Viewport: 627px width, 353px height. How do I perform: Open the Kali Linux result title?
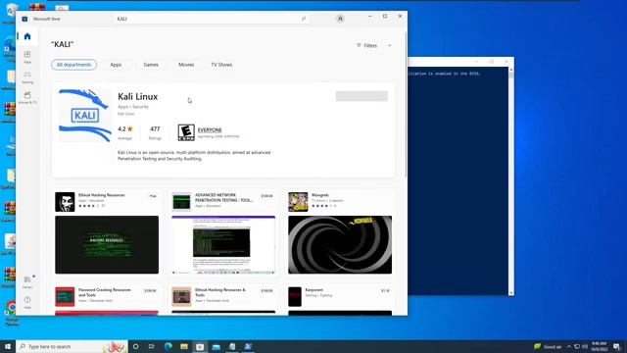137,96
